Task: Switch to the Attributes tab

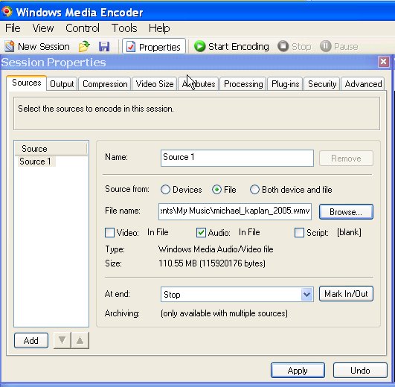Action: [x=199, y=84]
